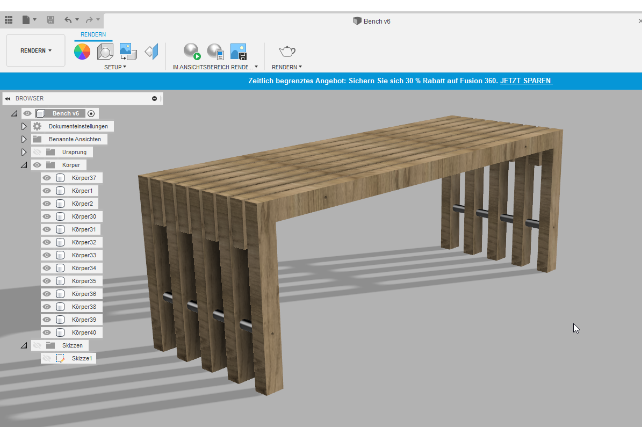Start in-canvas rendering with the sphere play icon
Screen dimensions: 642x427
click(x=191, y=52)
